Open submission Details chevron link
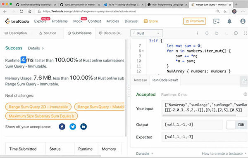The image size is (248, 158). click(x=36, y=48)
